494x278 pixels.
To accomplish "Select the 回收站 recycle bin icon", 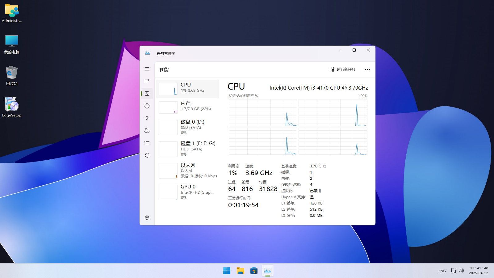I will [x=12, y=76].
